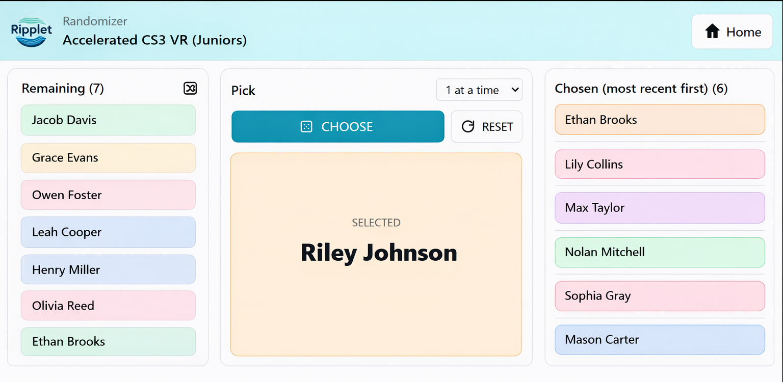
Task: Select Grace Evans in the Remaining list
Action: pos(108,158)
